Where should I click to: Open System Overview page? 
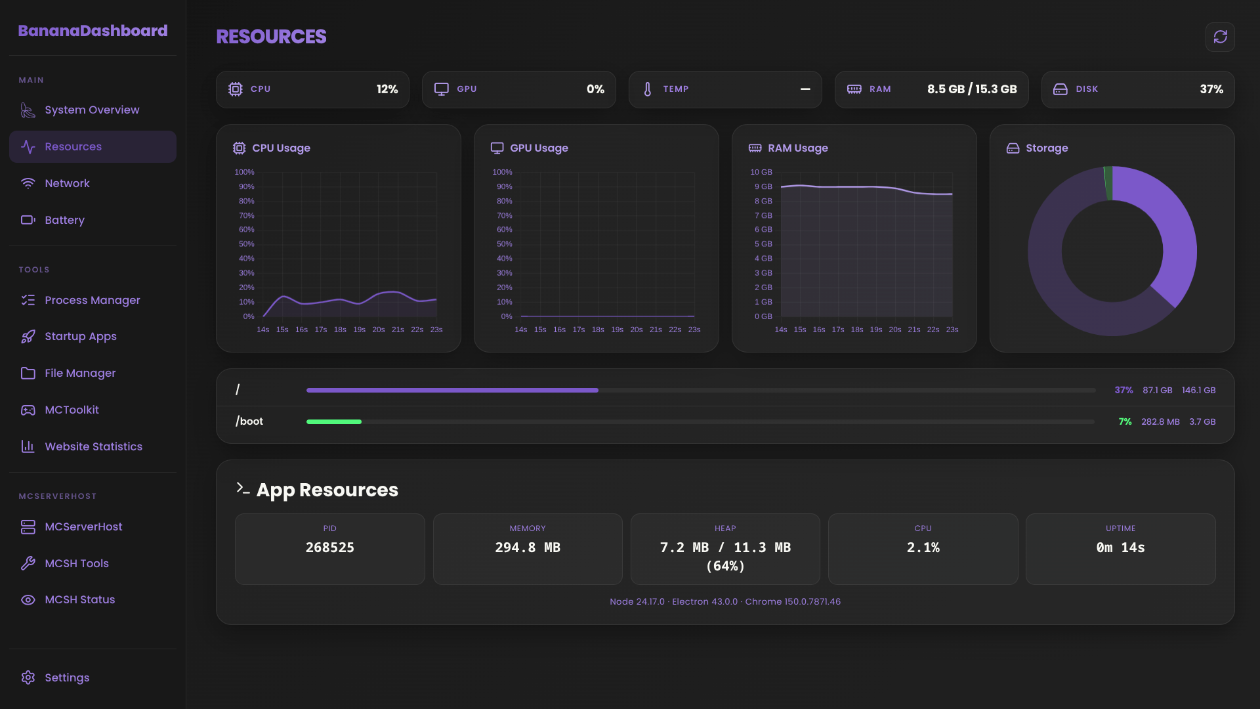pyautogui.click(x=93, y=110)
